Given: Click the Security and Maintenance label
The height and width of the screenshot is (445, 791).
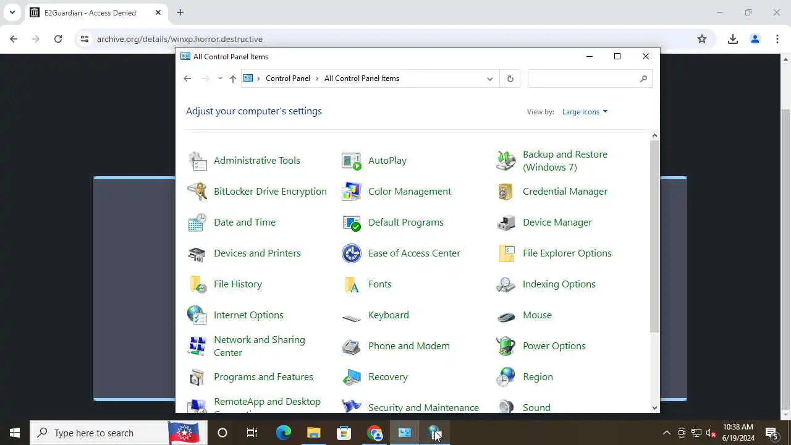Looking at the screenshot, I should tap(423, 407).
